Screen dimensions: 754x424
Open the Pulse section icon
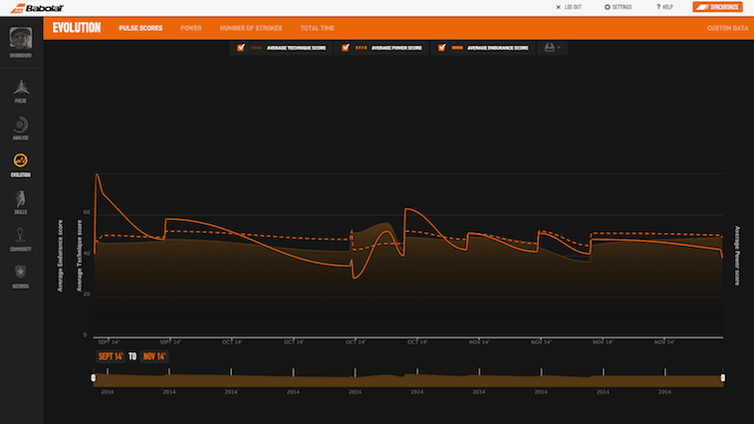(21, 88)
